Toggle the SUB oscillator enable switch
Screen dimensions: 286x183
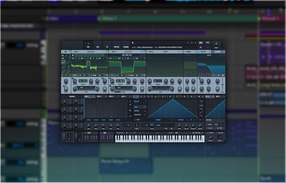63,52
